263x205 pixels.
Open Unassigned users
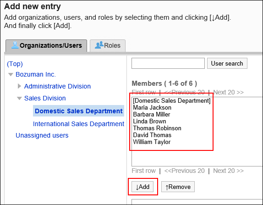[42, 135]
